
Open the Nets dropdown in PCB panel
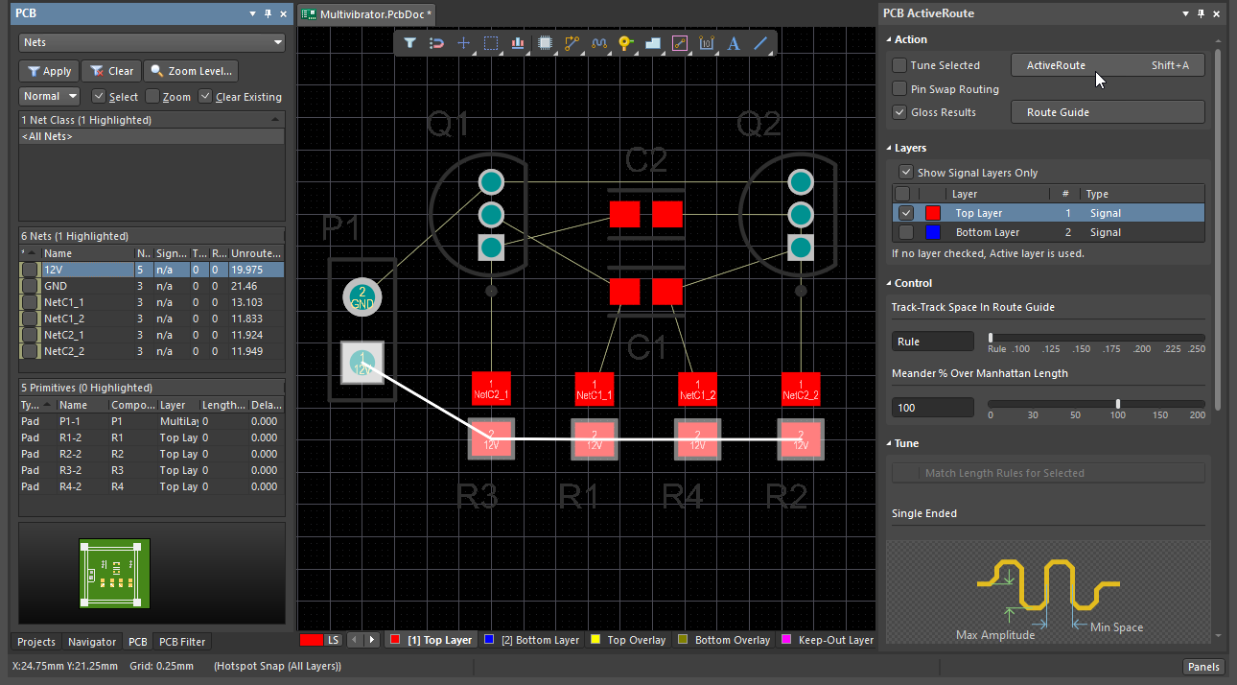[x=152, y=42]
